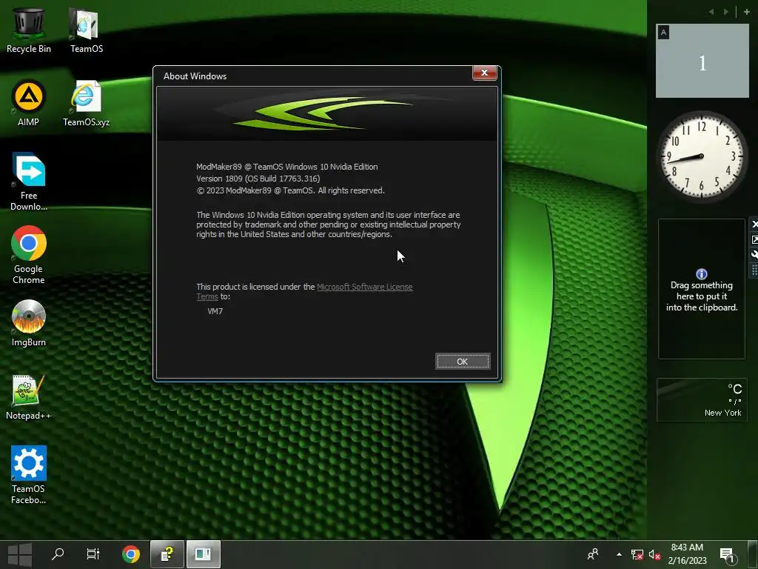Image resolution: width=758 pixels, height=569 pixels.
Task: Open the Recycle Bin desktop icon
Action: pos(29,30)
